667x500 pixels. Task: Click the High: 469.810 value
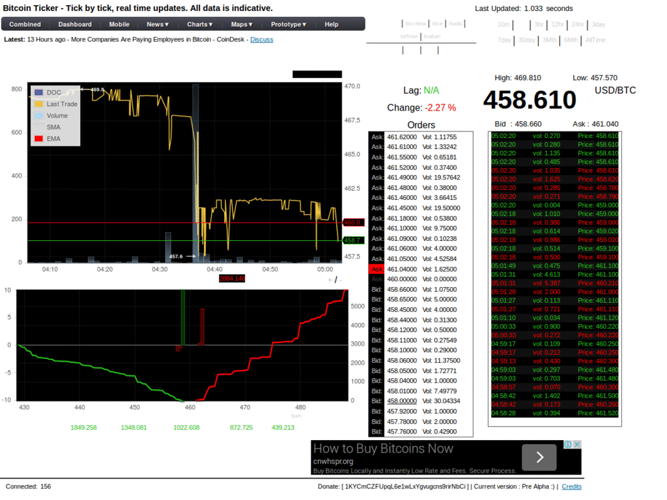pos(518,78)
